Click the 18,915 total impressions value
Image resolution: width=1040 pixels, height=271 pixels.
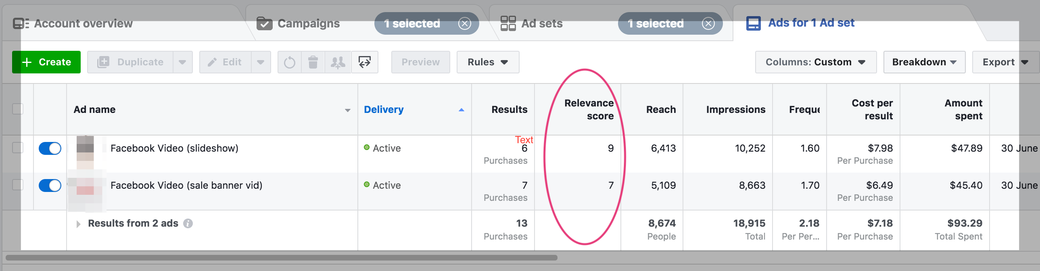coord(749,223)
